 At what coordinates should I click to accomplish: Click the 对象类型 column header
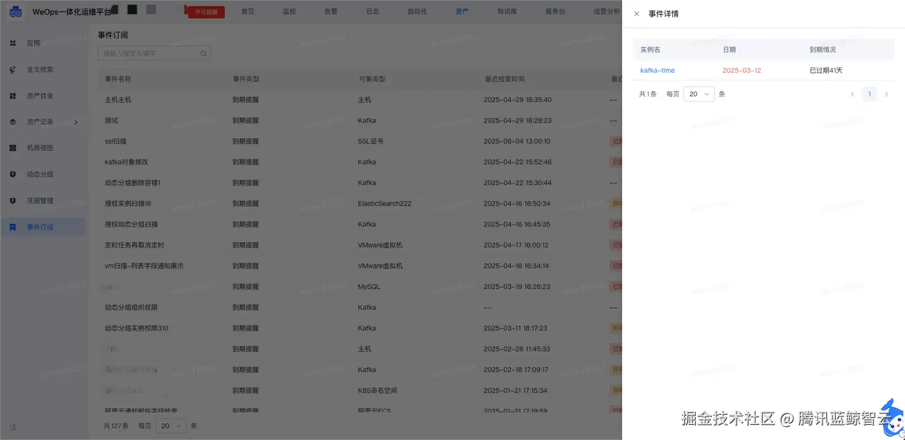pos(372,79)
